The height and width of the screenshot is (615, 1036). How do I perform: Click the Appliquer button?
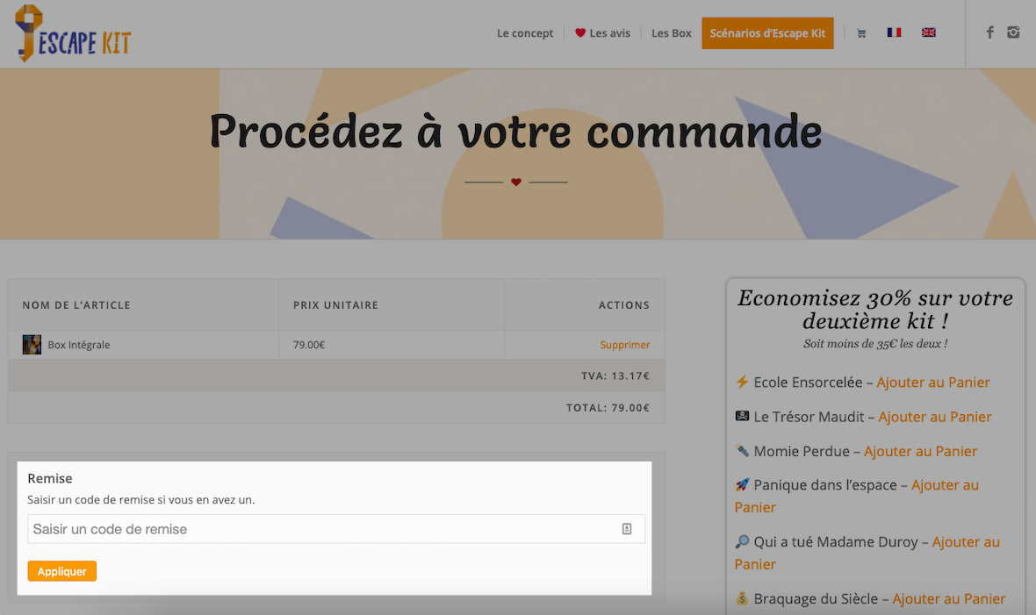(x=62, y=571)
